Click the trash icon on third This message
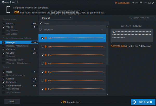 pos(45,72)
